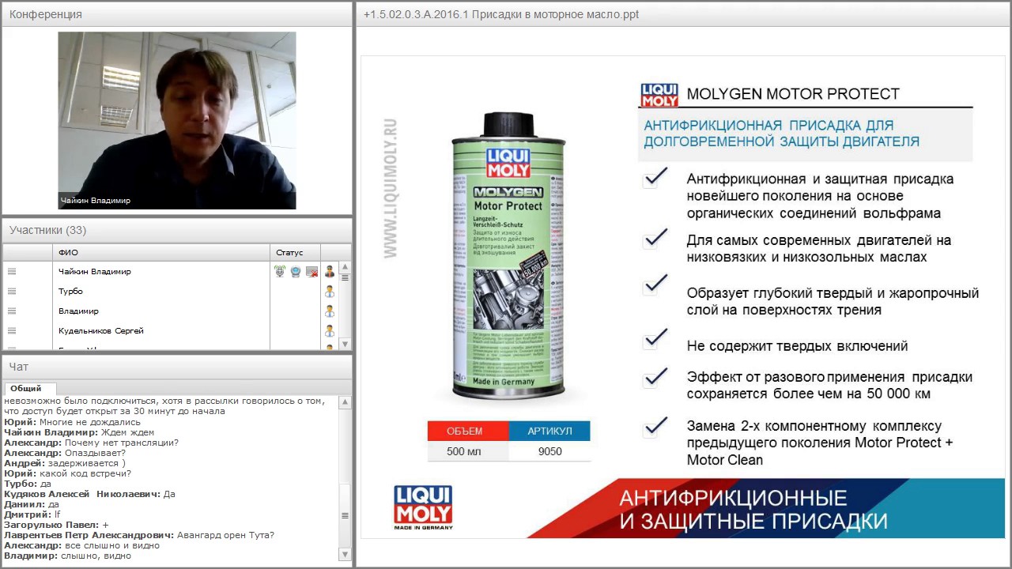Image resolution: width=1012 pixels, height=569 pixels.
Task: Open the row menu handle for Кудельников Сергей
Action: tap(12, 331)
